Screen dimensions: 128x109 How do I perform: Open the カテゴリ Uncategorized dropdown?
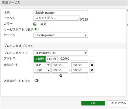(61, 35)
